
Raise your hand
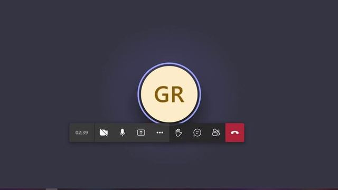tap(179, 132)
